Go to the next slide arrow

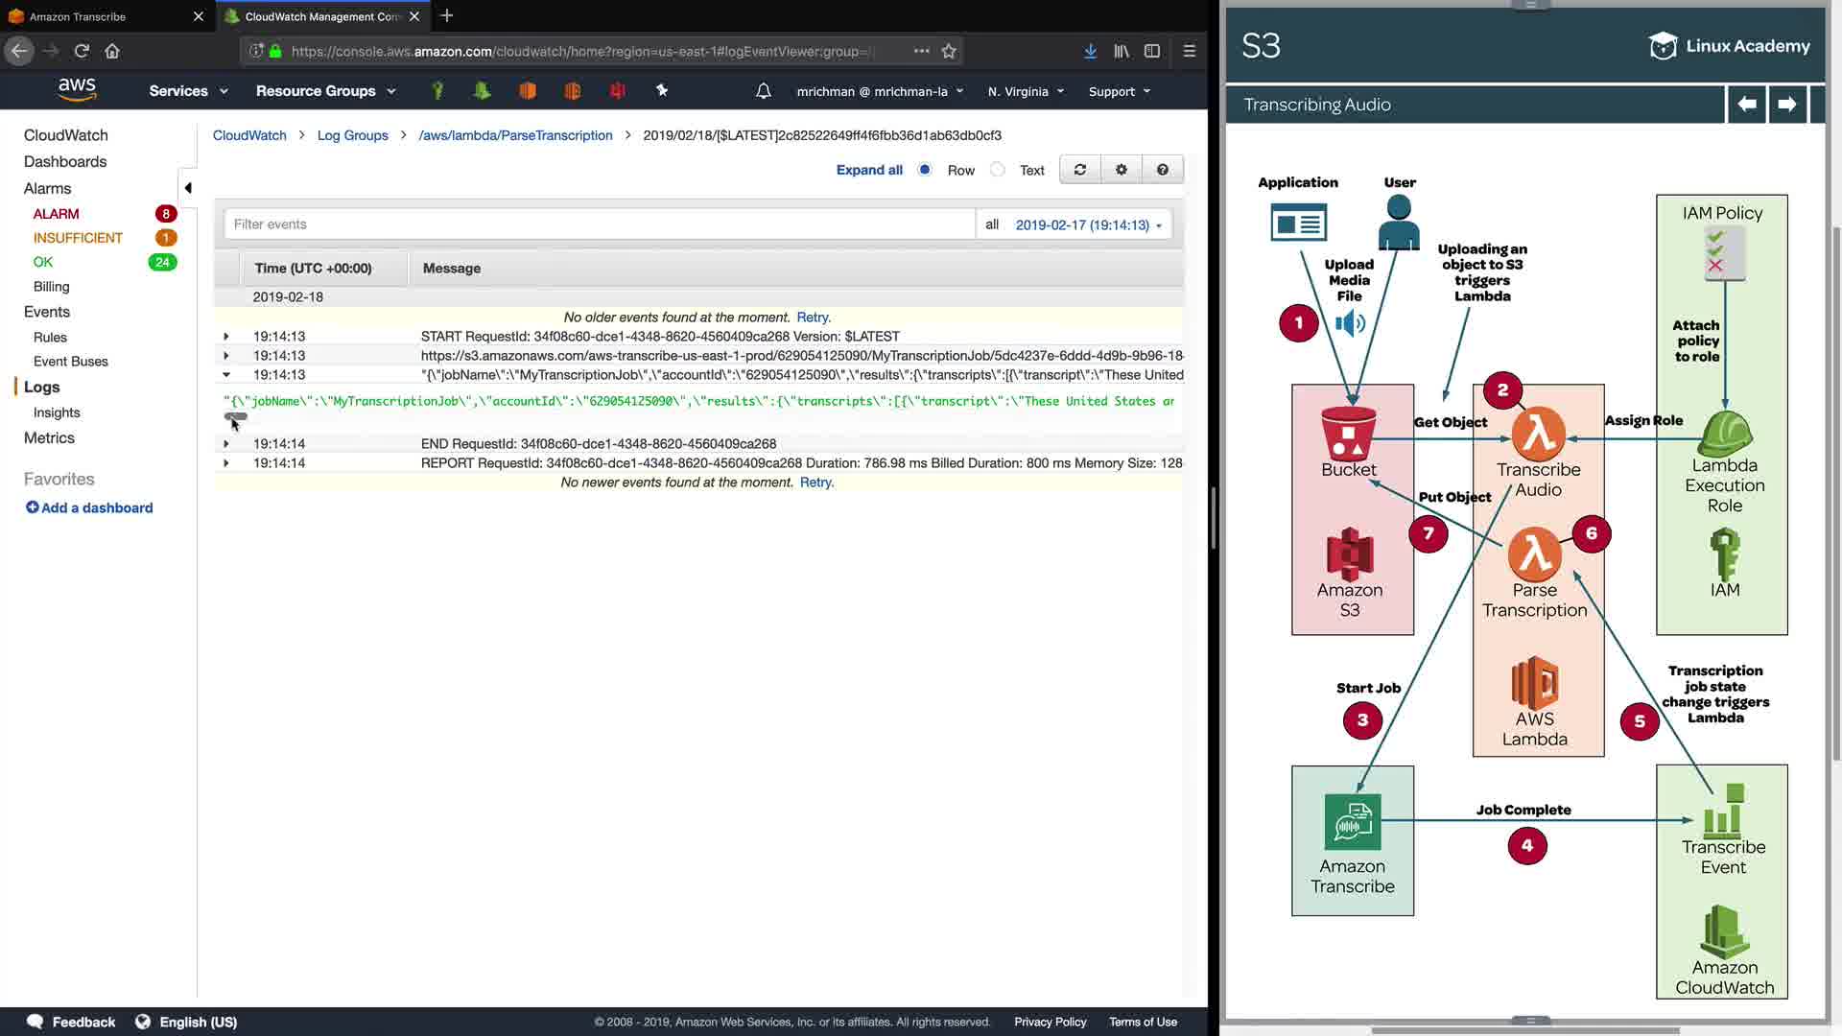pos(1786,105)
